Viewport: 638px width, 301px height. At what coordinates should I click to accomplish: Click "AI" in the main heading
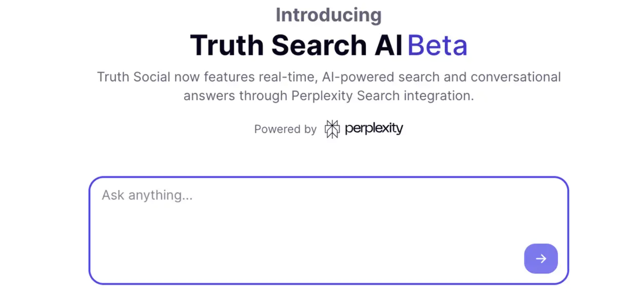(x=388, y=46)
